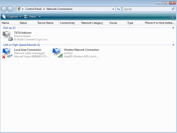
Task: Select the TATA Indicom modem icon
Action: 7,36
